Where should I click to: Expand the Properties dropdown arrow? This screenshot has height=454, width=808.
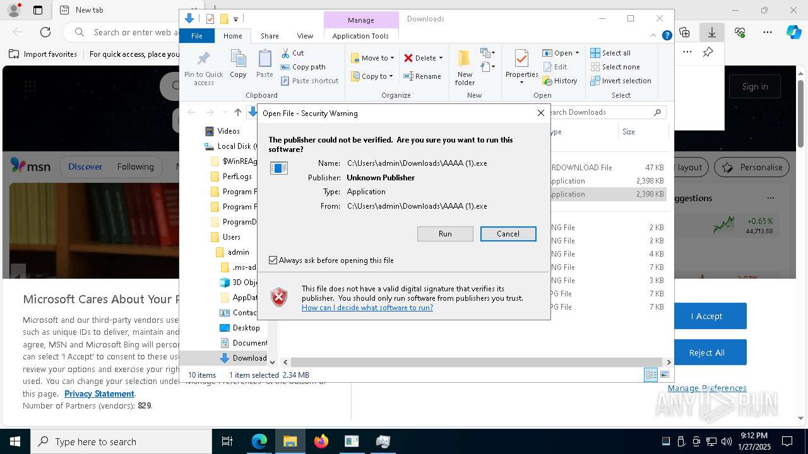(x=521, y=83)
